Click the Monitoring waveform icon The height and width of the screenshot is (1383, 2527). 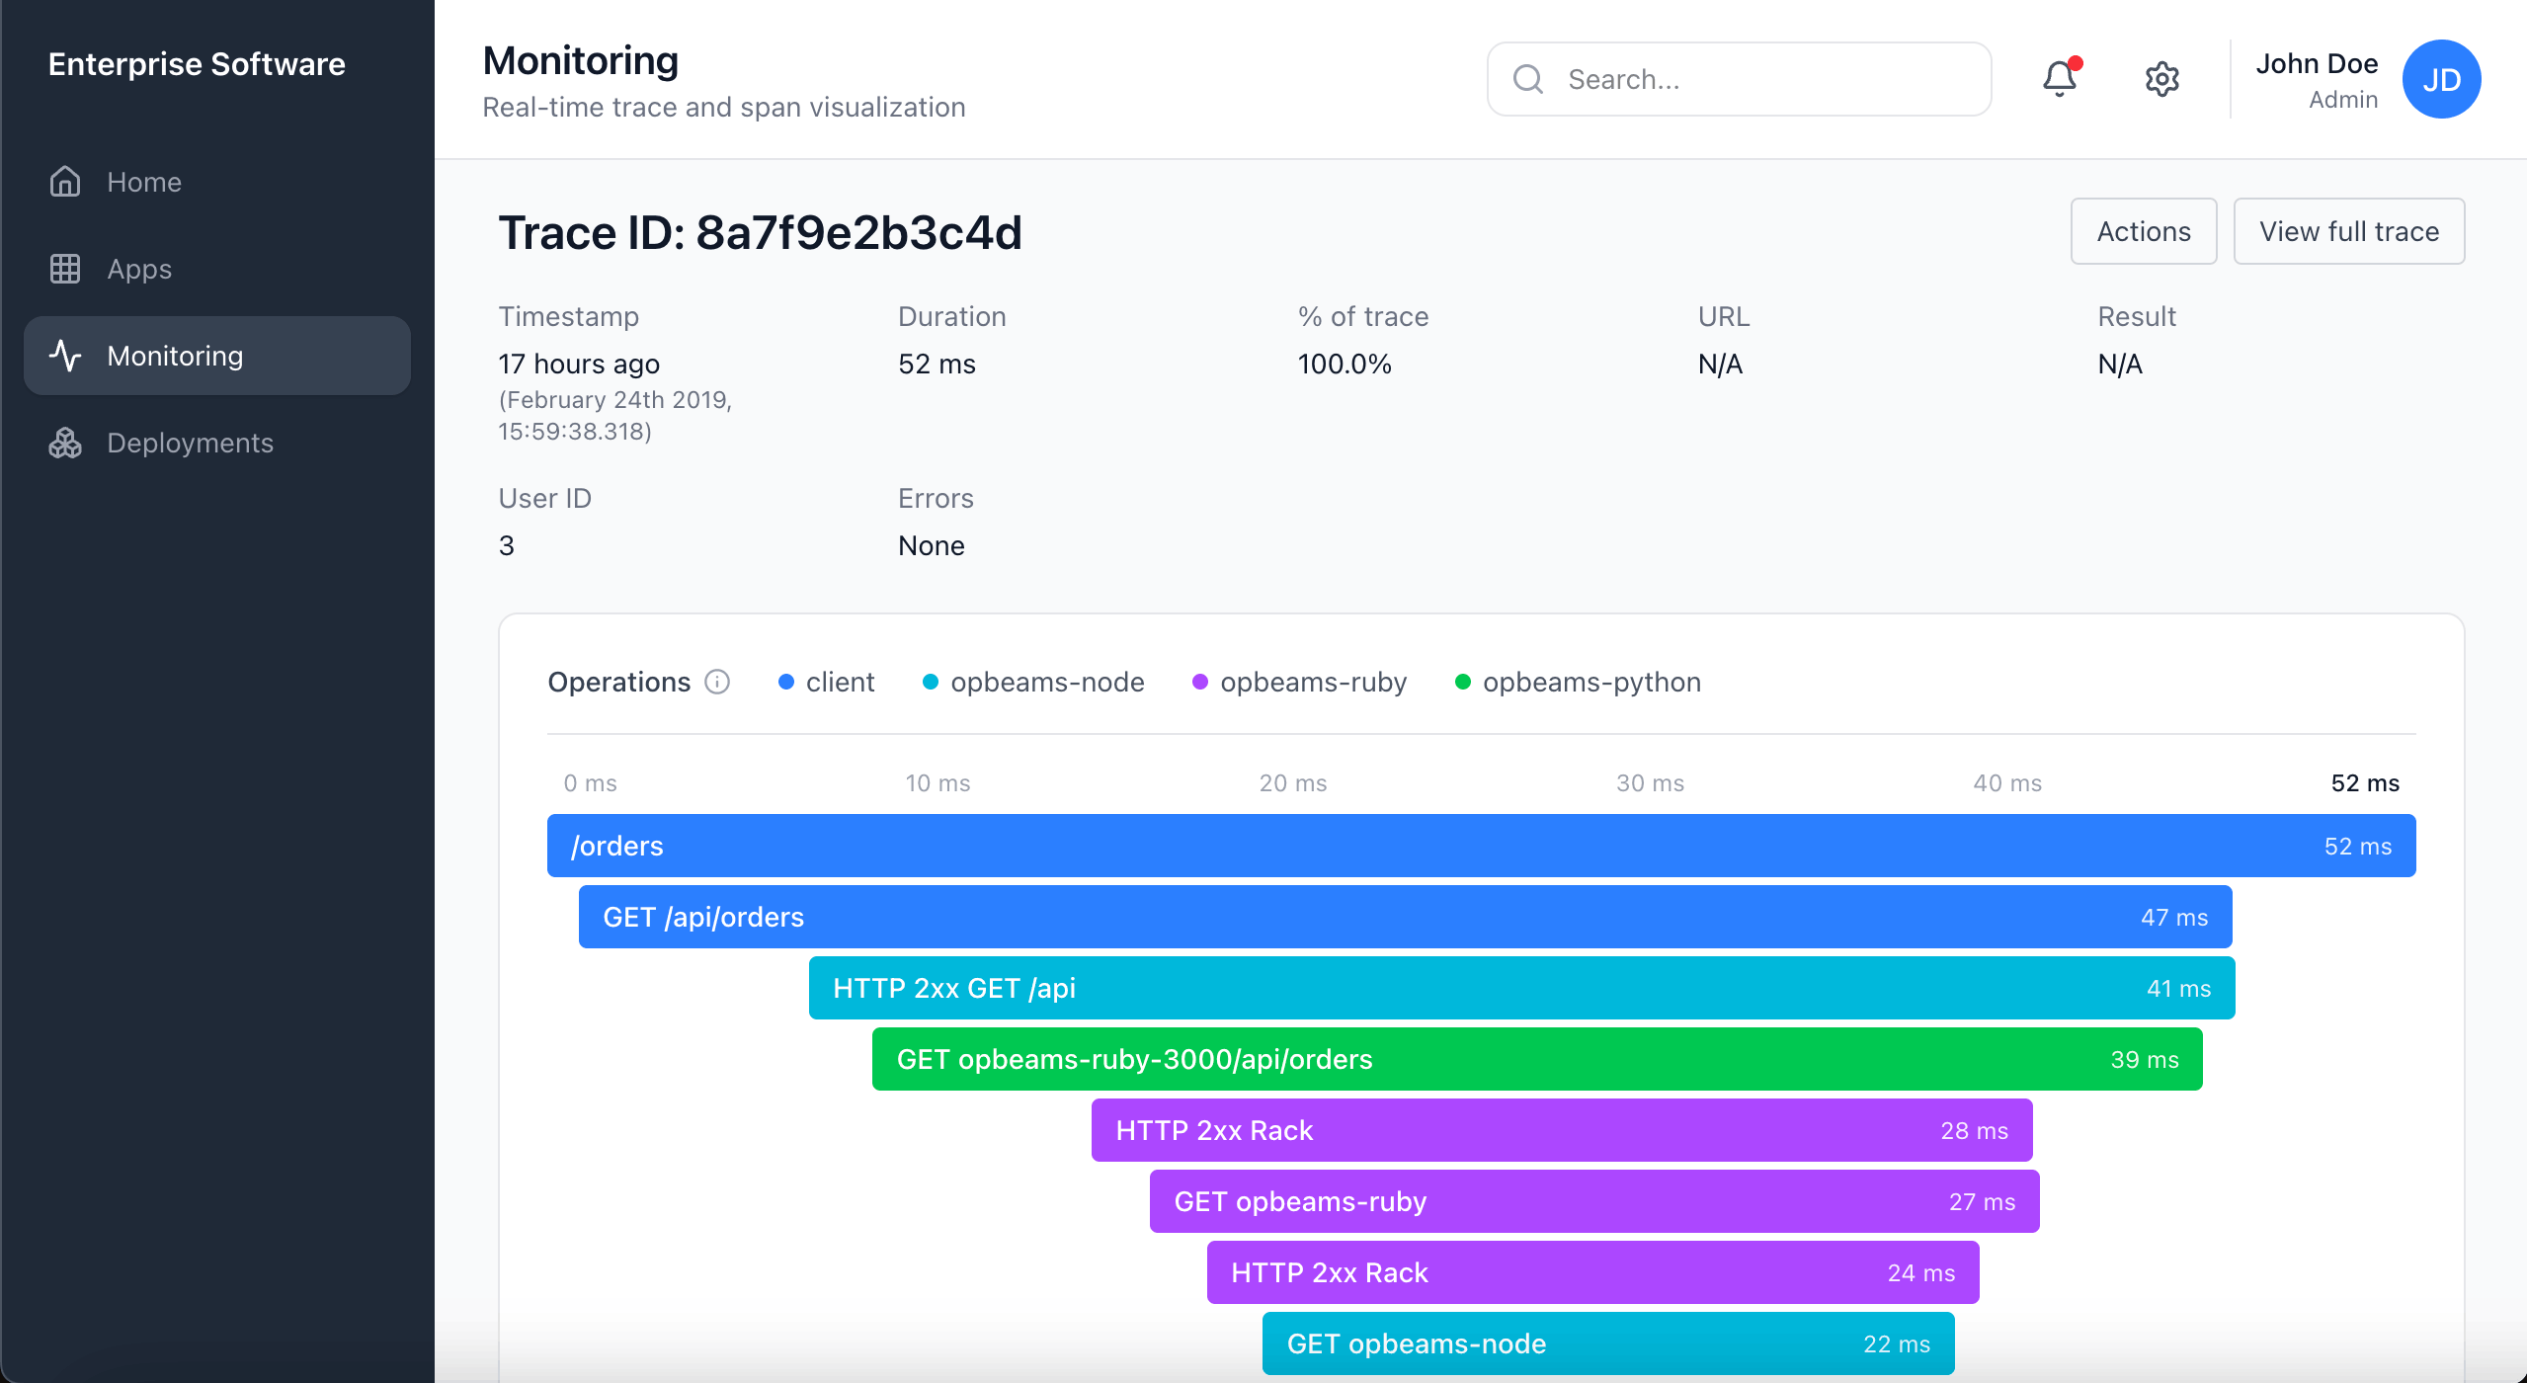click(x=64, y=356)
